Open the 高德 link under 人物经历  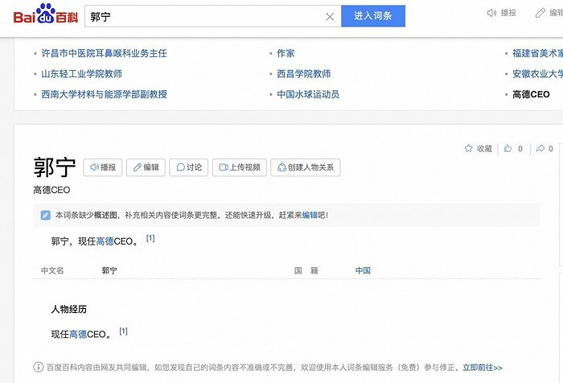[x=78, y=335]
